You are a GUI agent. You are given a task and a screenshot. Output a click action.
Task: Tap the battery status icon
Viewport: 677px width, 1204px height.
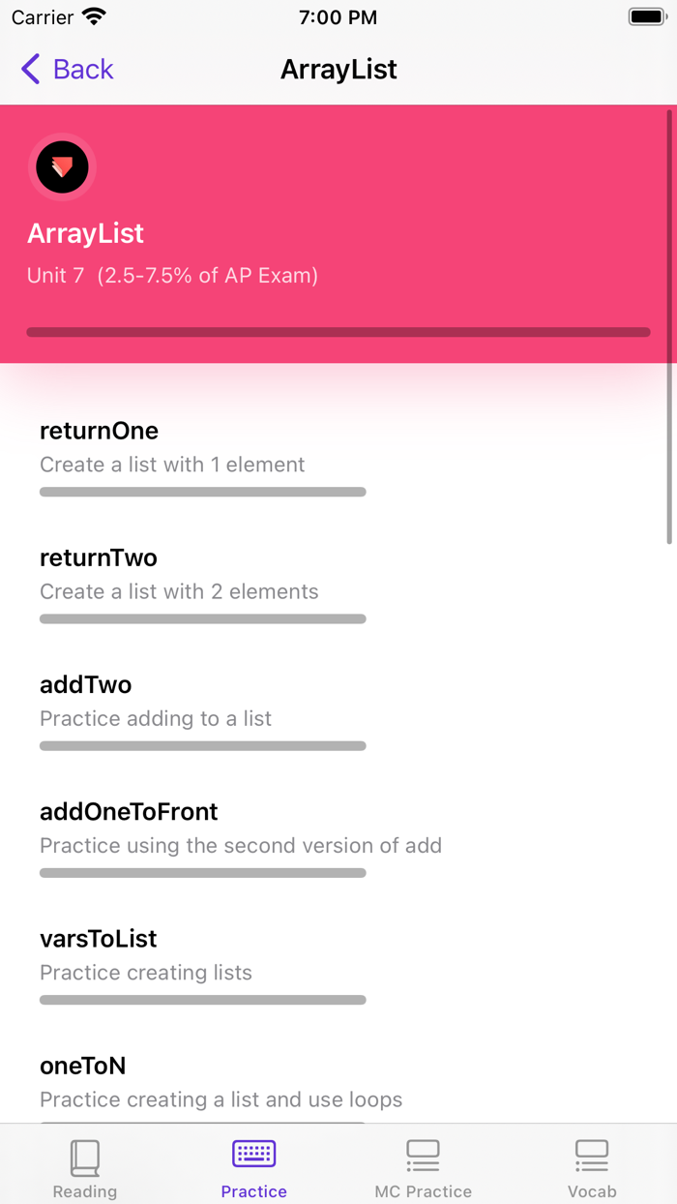pyautogui.click(x=646, y=17)
